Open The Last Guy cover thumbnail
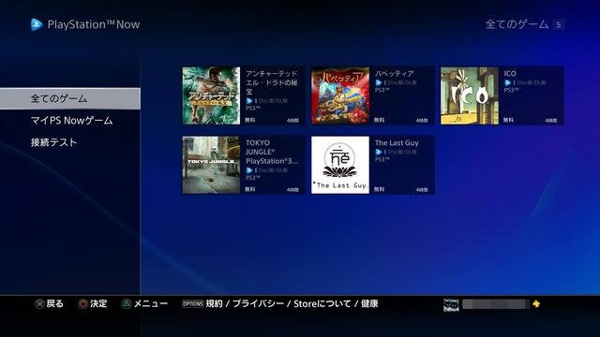The image size is (600, 337). 340,165
